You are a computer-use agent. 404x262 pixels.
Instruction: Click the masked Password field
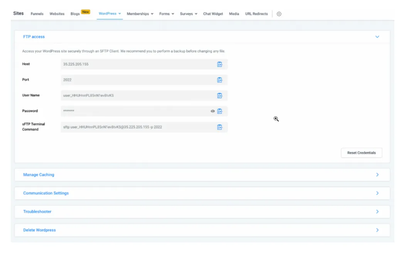pyautogui.click(x=144, y=111)
